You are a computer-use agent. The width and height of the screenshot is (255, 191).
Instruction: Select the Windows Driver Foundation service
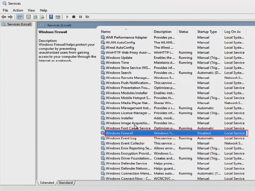pos(173,158)
